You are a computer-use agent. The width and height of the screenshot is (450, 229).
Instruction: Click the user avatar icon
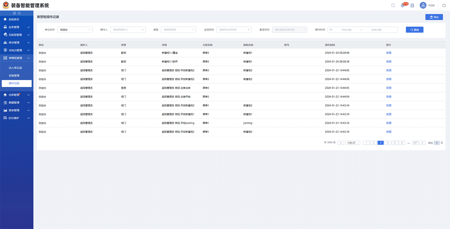pos(423,5)
